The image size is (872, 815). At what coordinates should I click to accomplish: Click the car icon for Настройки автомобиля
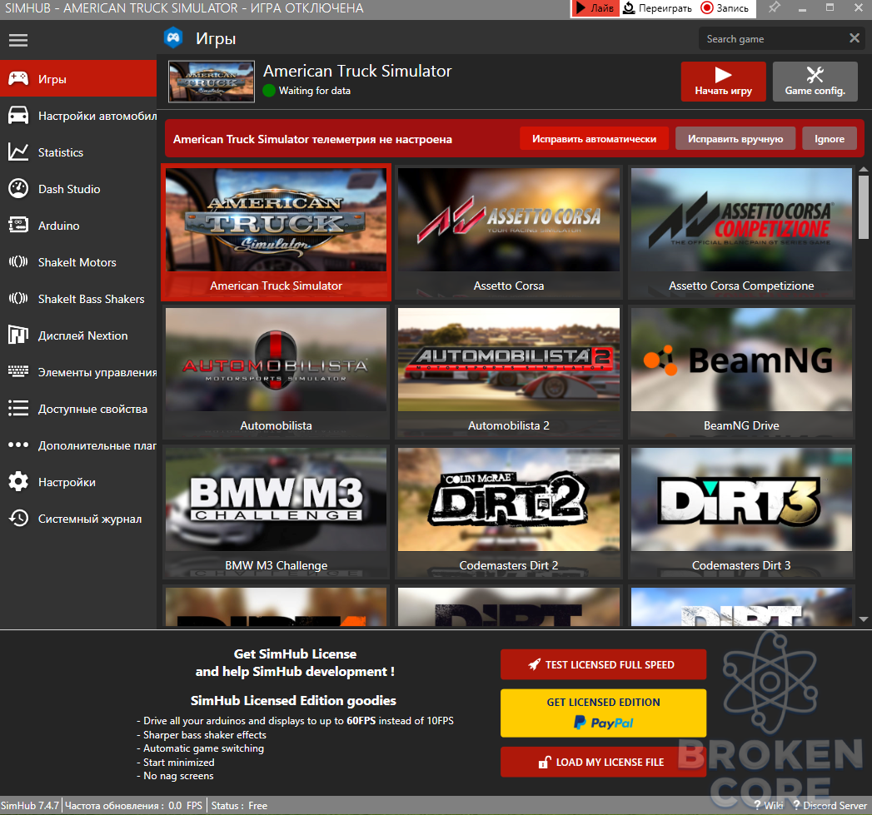pos(18,115)
